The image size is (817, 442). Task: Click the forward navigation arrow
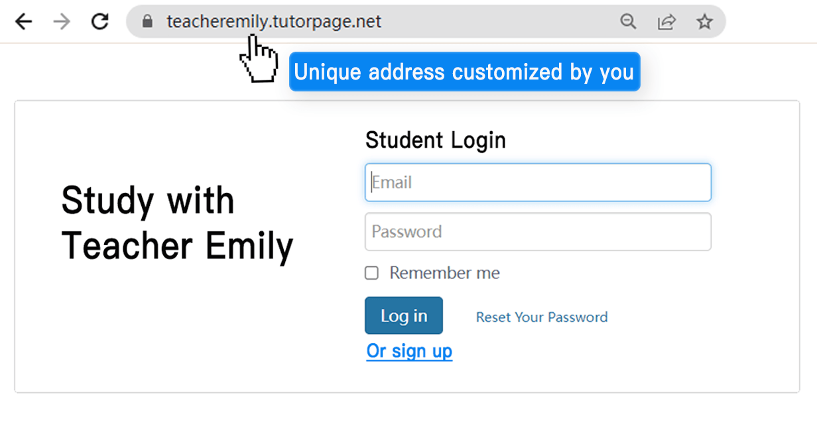[x=61, y=21]
